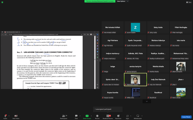Screen dimensions: 193x120
Task: Click muted mic icon on Indy Dwi Rahmah's tile
Action: point(148,85)
